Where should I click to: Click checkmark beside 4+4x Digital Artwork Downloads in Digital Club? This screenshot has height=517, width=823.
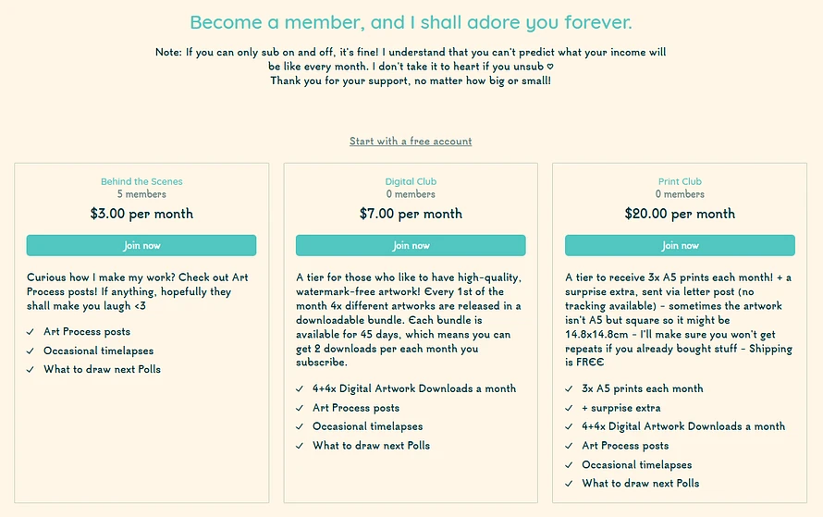coord(300,389)
